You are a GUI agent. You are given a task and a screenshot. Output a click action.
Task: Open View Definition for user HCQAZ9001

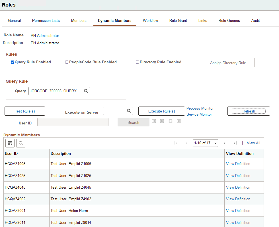tap(238, 211)
